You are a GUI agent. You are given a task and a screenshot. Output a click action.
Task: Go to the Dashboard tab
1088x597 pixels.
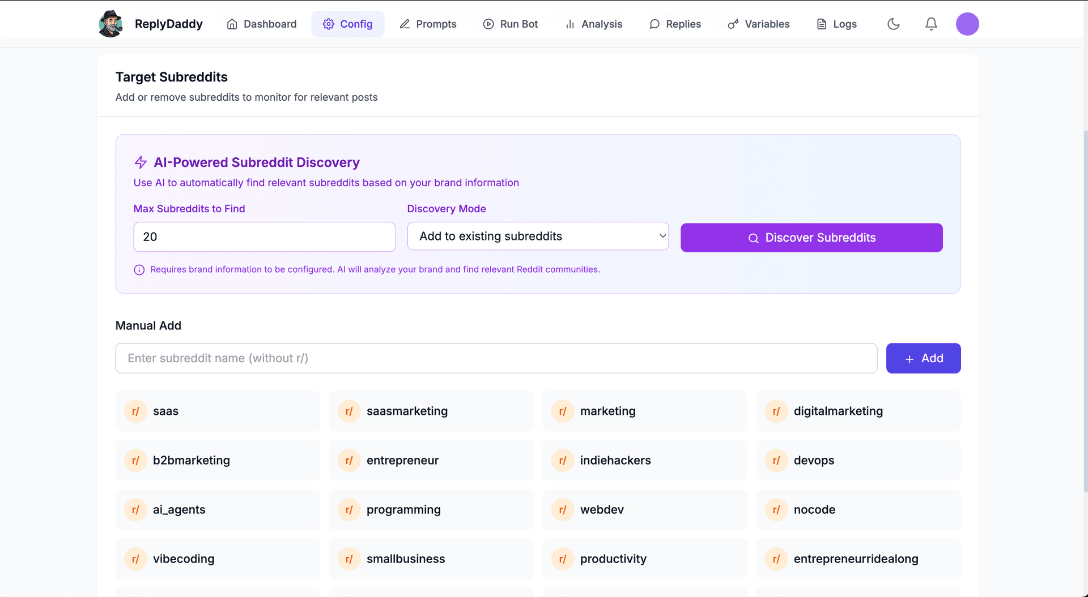[262, 24]
